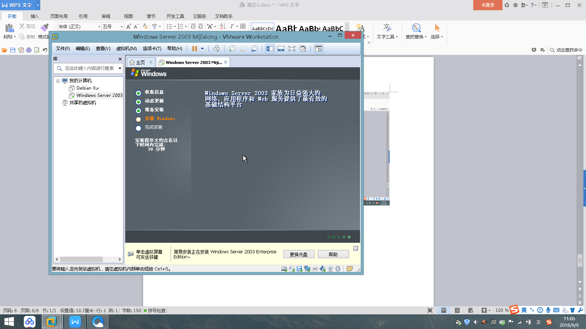Image resolution: width=586 pixels, height=329 pixels.
Task: Click the send Ctrl+Alt+Del icon in VMware
Action: [216, 49]
